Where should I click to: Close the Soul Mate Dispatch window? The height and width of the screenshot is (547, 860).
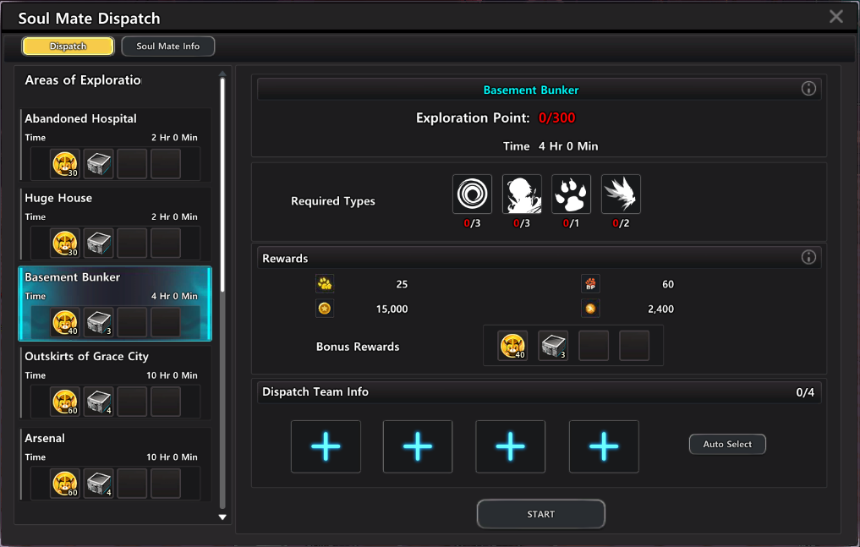coord(835,16)
